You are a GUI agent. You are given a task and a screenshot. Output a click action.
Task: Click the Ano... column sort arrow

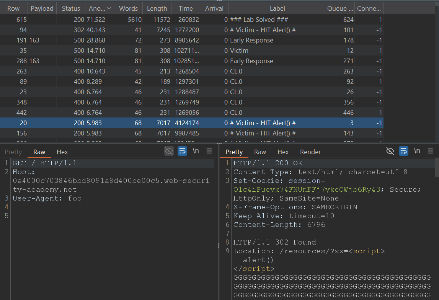click(x=109, y=8)
